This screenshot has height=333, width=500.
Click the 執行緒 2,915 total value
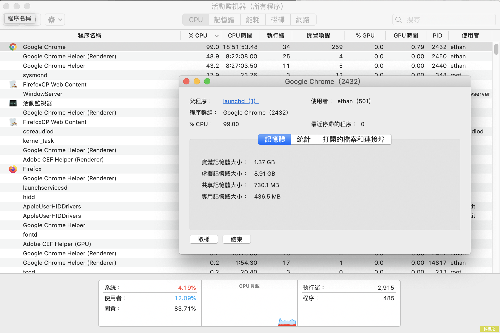pyautogui.click(x=386, y=288)
